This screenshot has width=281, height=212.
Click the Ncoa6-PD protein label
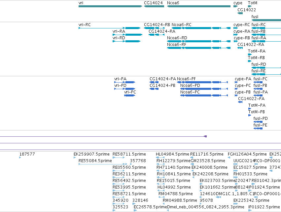(190, 86)
